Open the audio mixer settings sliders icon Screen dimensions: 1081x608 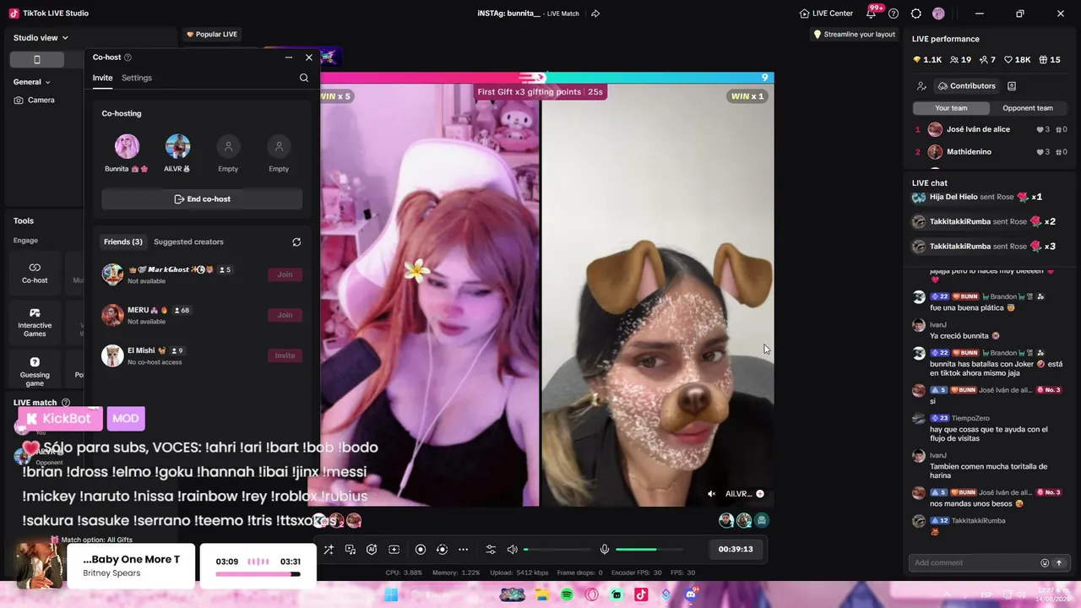coord(491,550)
